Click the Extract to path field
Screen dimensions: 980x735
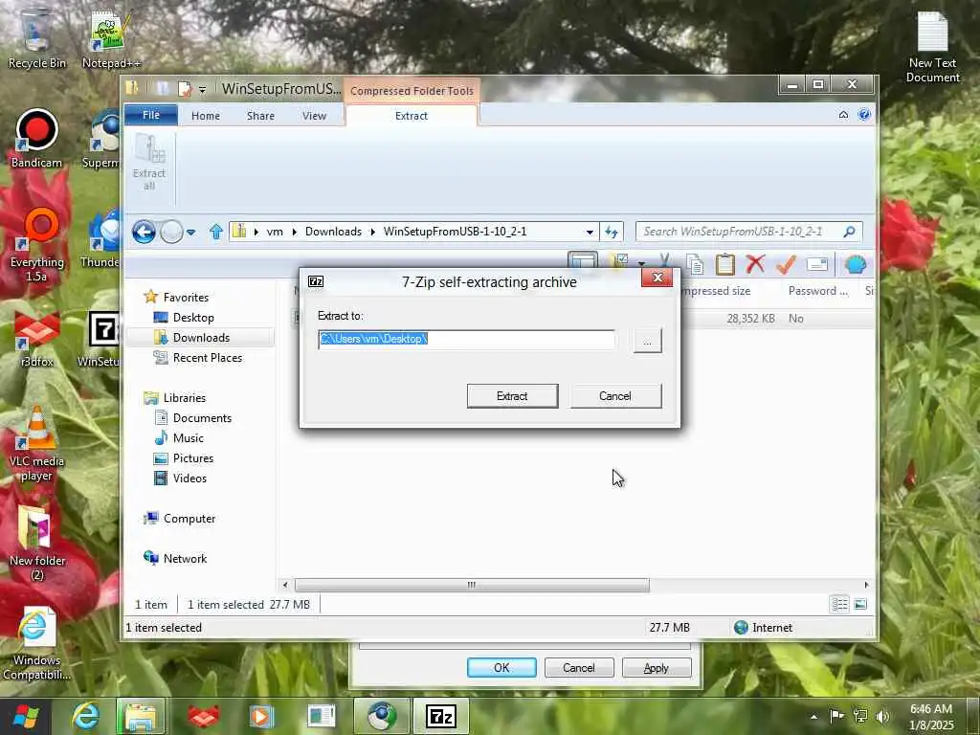[466, 340]
